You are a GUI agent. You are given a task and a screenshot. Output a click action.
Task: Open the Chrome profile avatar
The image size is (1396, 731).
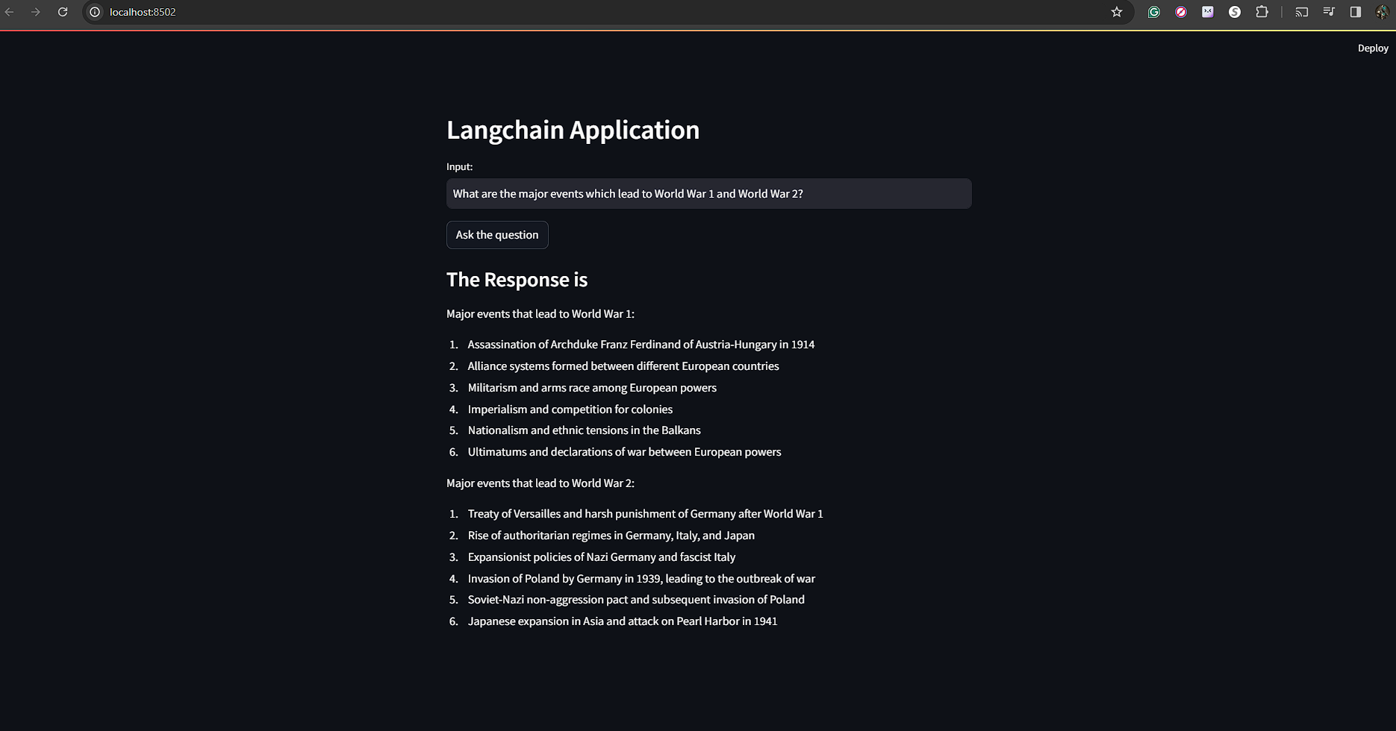1382,12
